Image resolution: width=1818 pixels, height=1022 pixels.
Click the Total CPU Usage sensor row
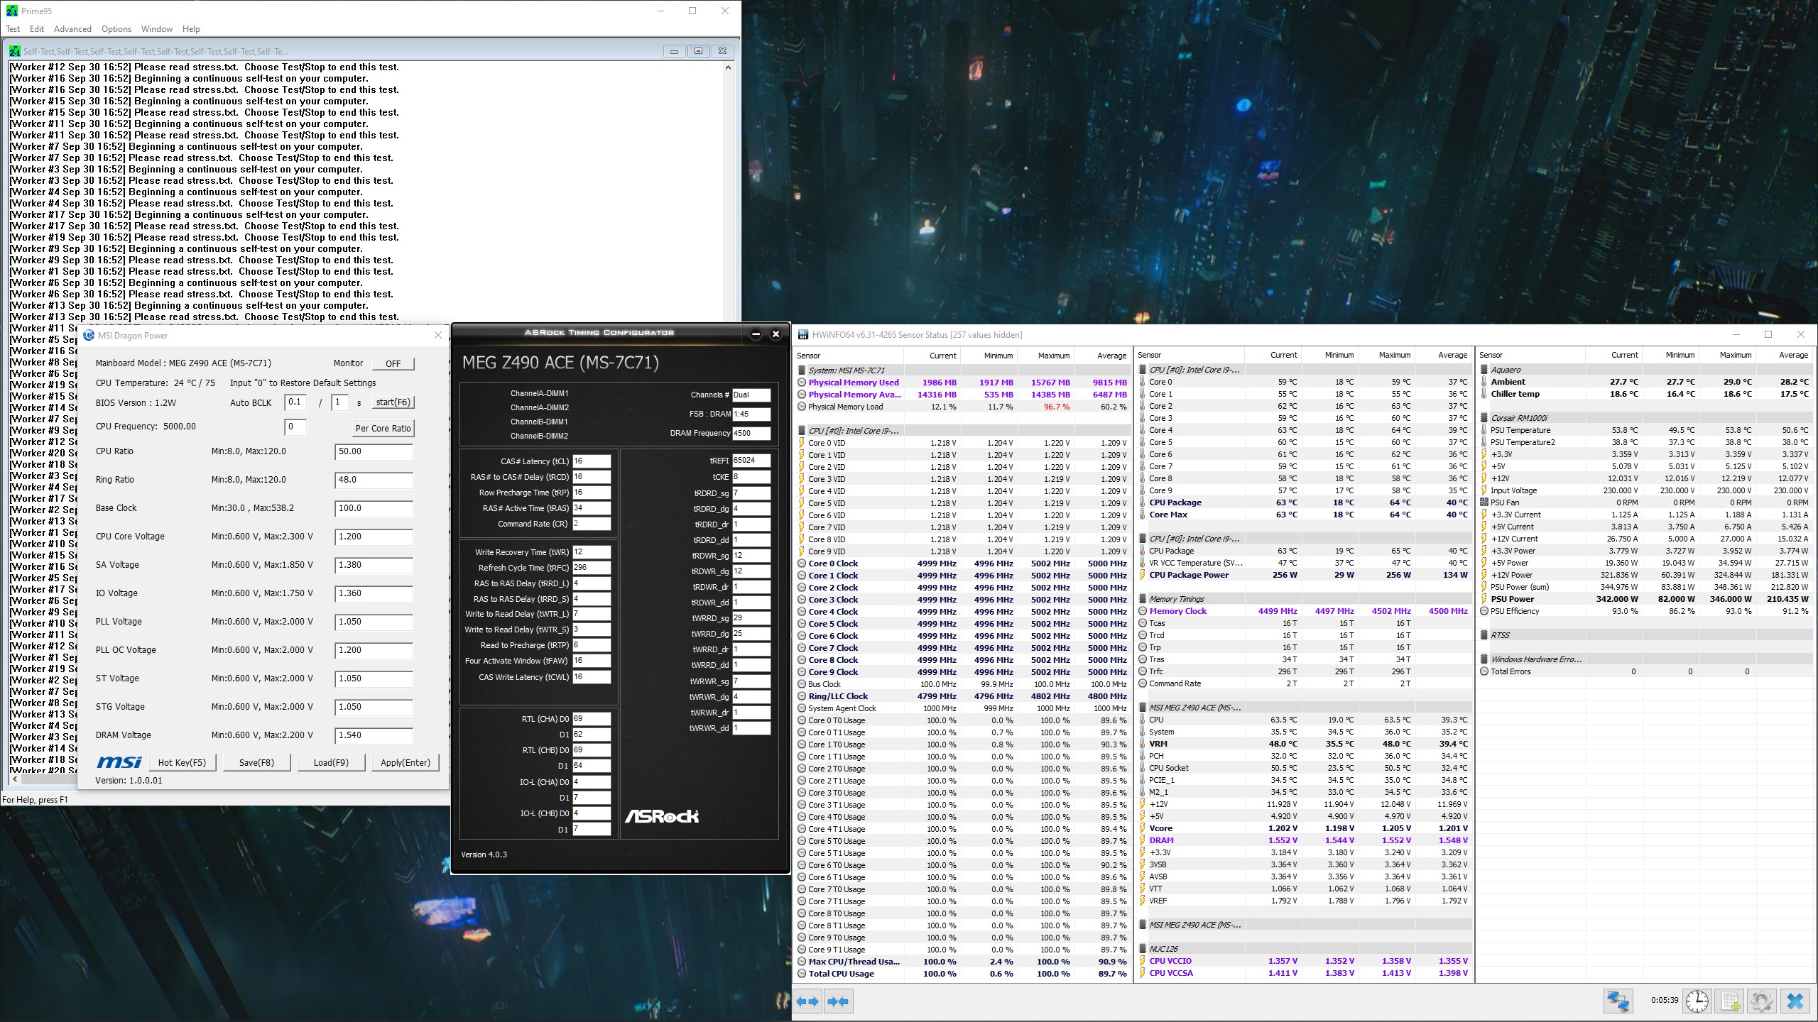[963, 974]
